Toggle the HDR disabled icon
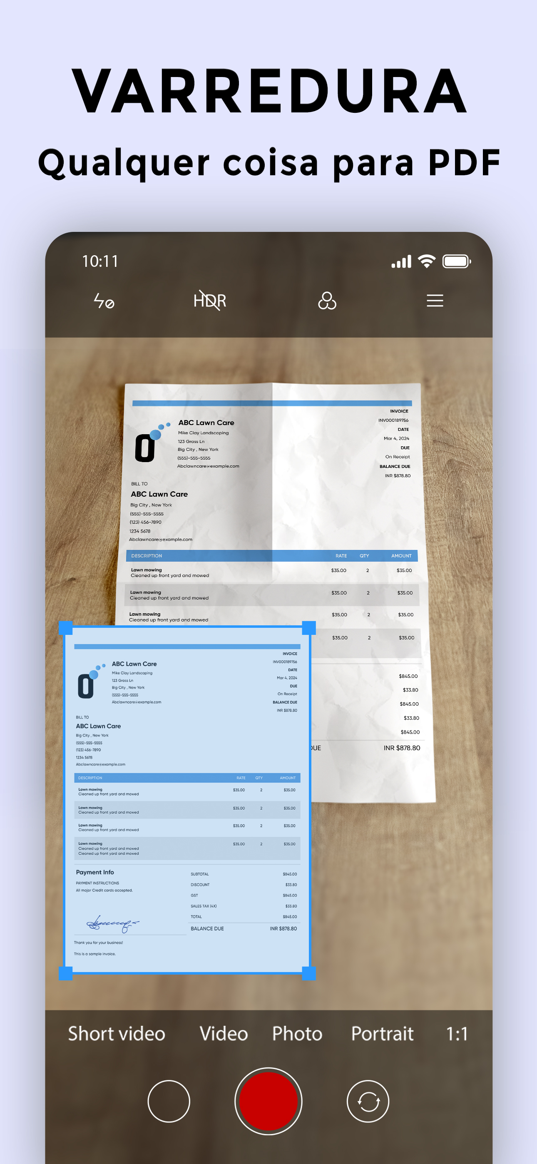This screenshot has width=537, height=1164. pos(210,301)
